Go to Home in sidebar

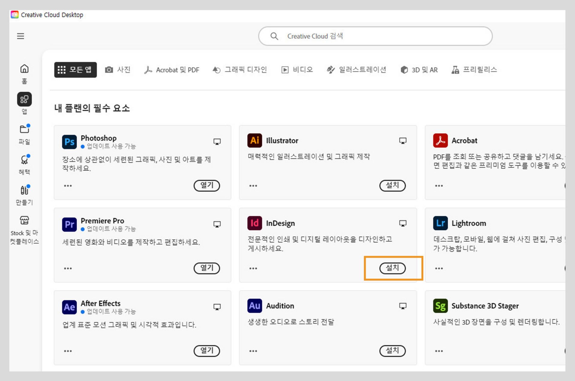pos(24,69)
